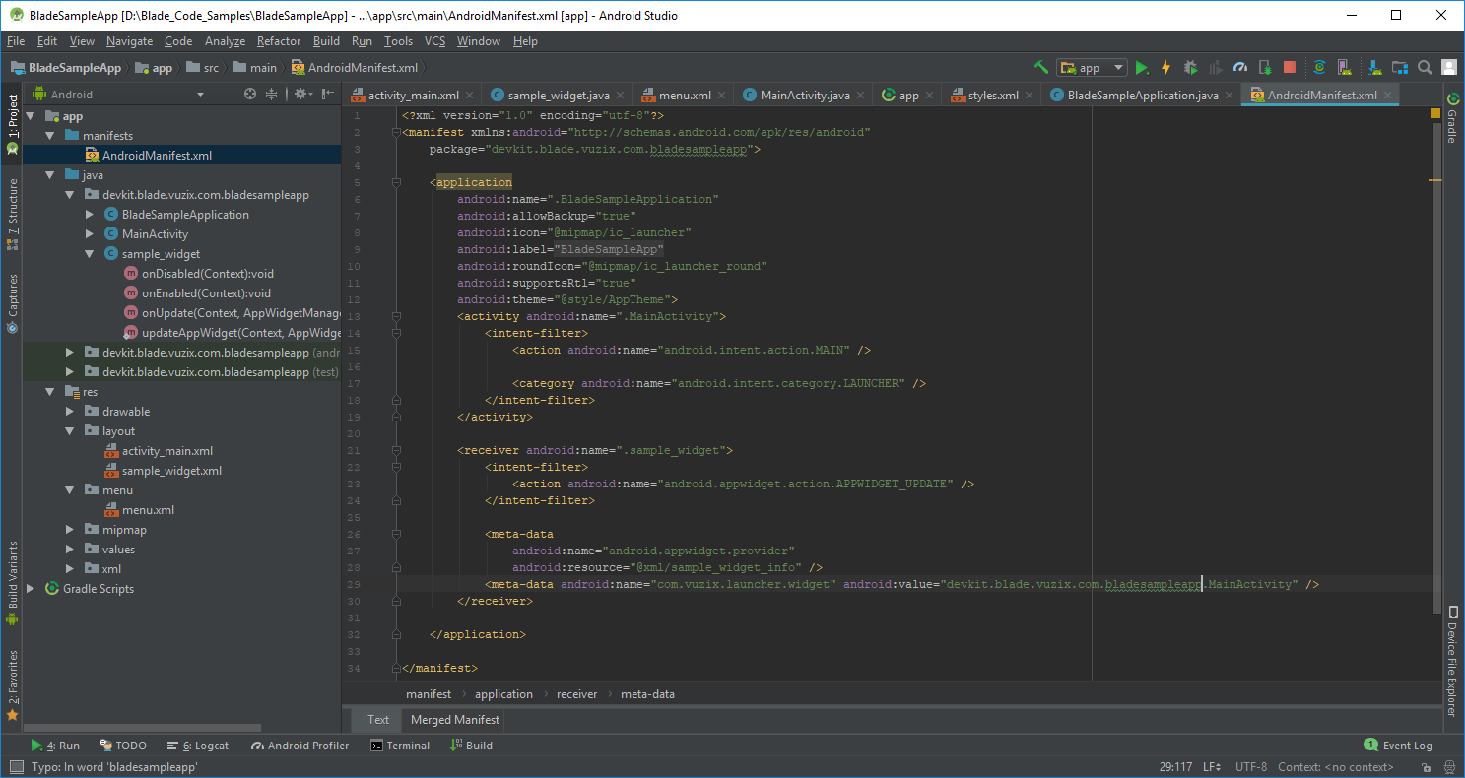Open the Android Profiler tool window

300,746
